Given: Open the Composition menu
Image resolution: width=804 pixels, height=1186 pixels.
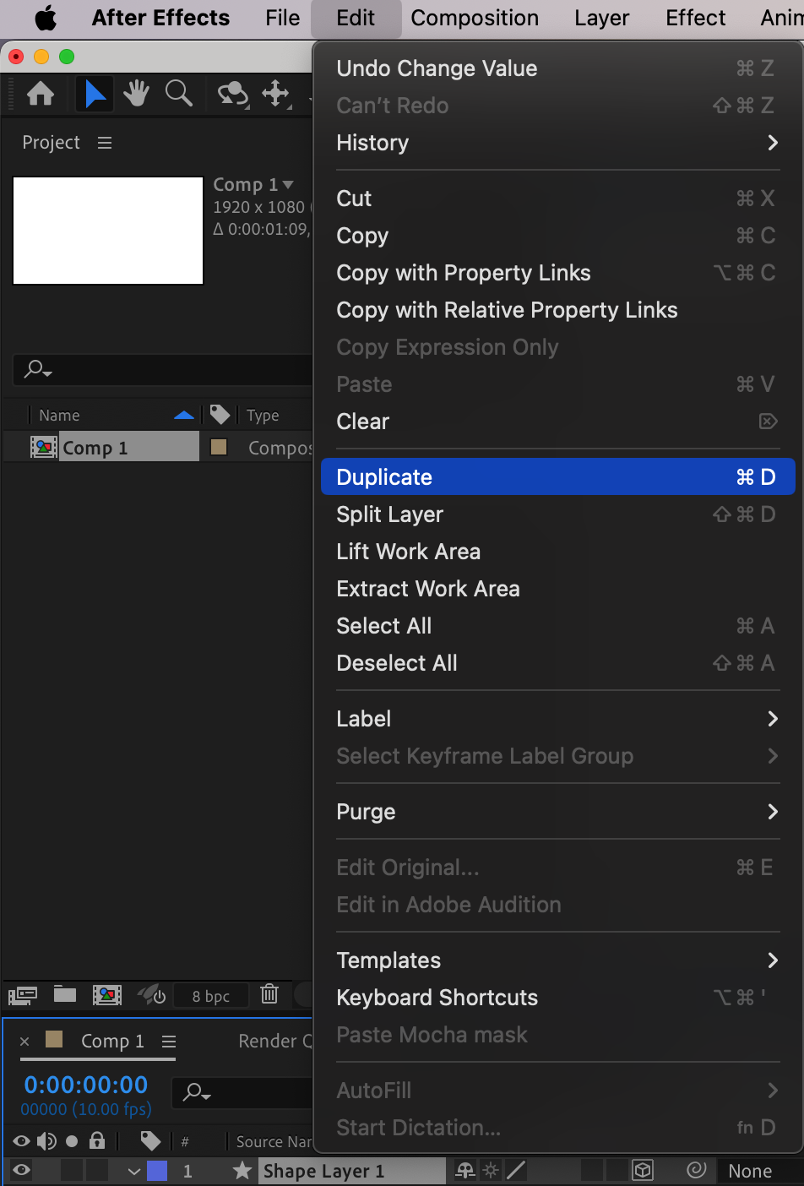Looking at the screenshot, I should click(x=475, y=18).
